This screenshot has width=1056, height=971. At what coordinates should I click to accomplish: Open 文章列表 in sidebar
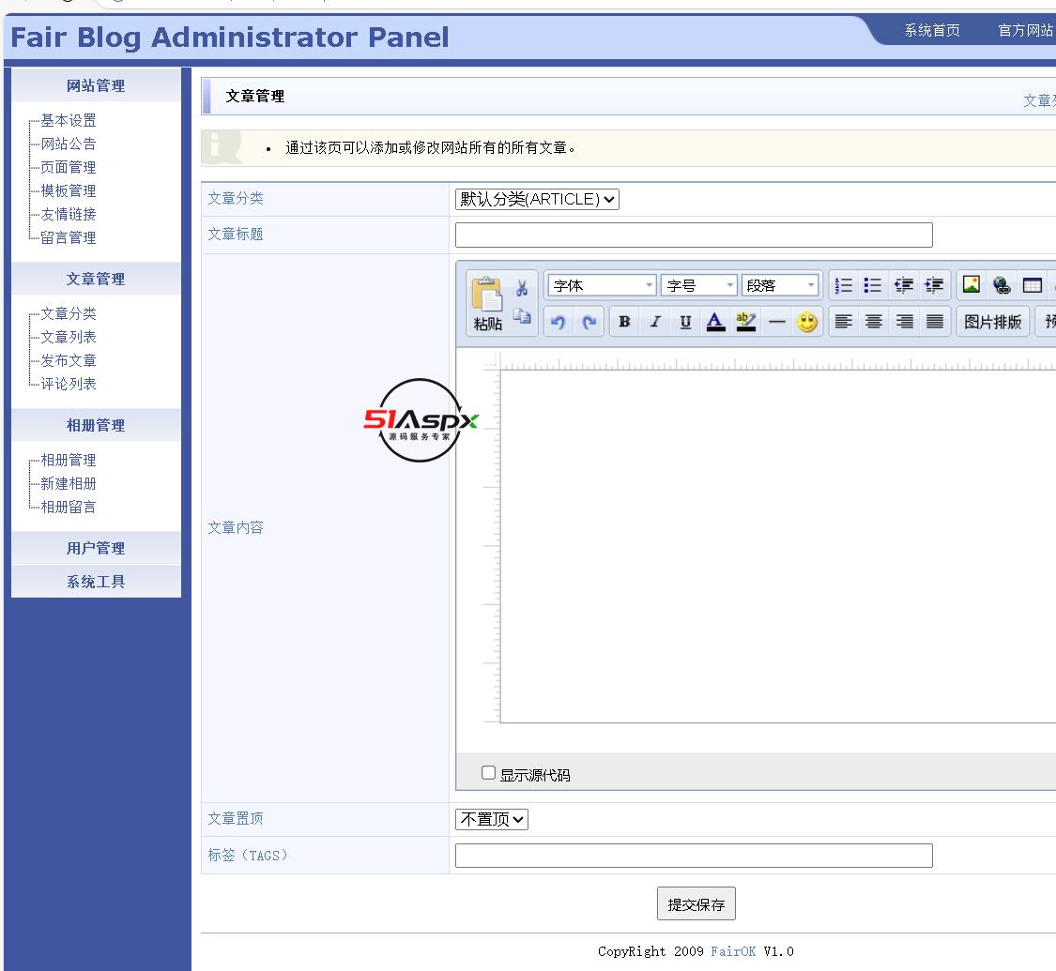click(68, 337)
